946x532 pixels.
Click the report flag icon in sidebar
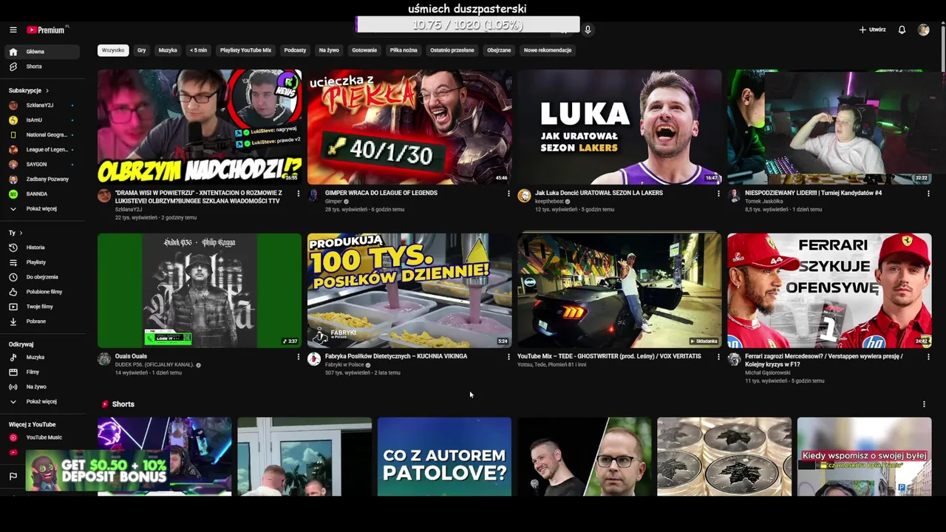[13, 477]
